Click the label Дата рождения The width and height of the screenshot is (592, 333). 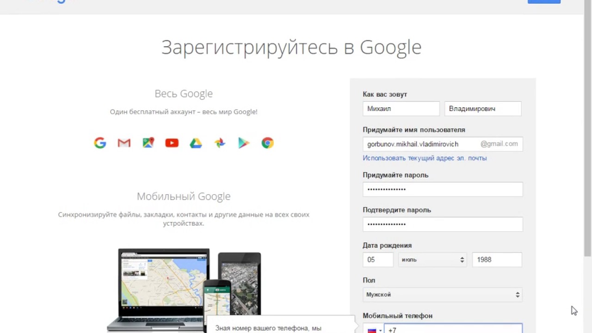(x=387, y=246)
